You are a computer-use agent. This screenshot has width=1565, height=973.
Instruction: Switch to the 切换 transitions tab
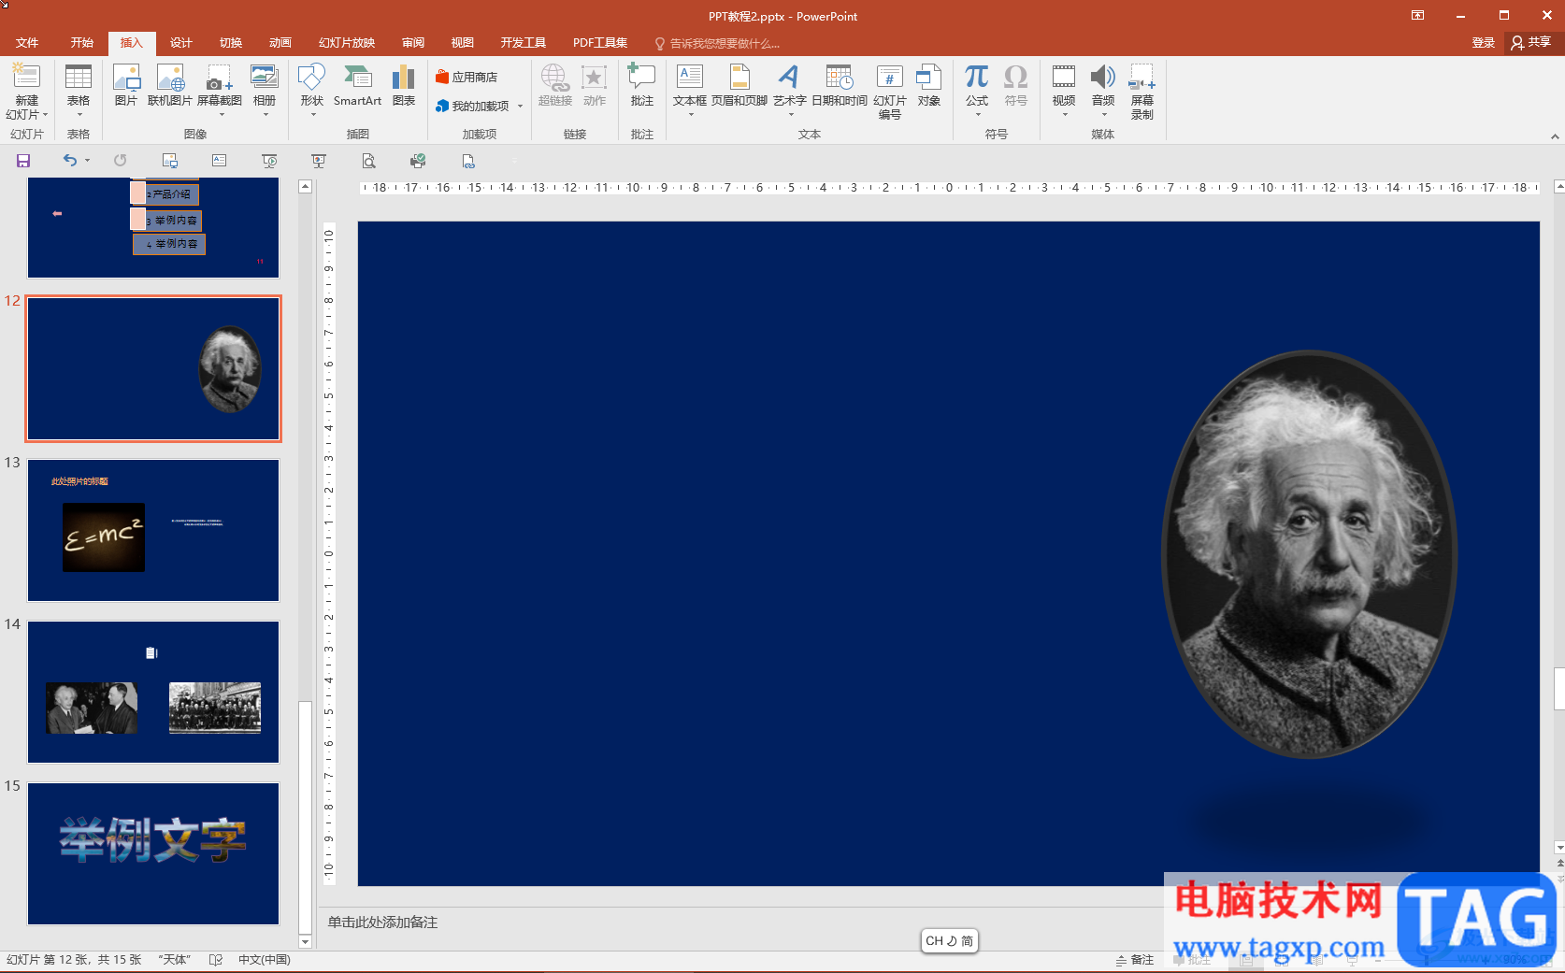(x=231, y=43)
